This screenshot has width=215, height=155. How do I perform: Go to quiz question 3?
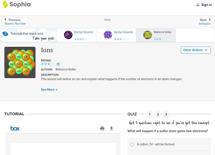[x=166, y=114]
